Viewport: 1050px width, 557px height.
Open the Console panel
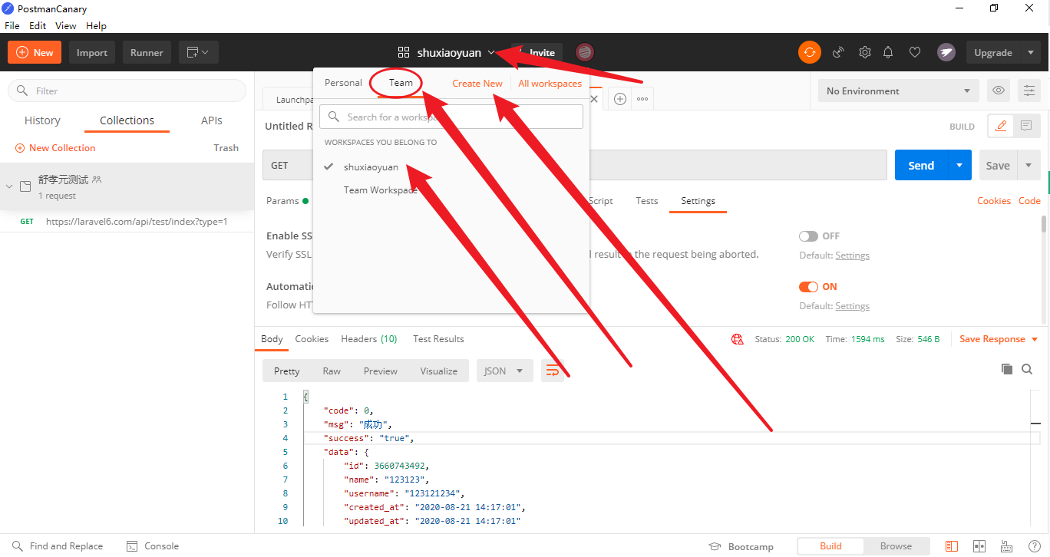point(153,546)
